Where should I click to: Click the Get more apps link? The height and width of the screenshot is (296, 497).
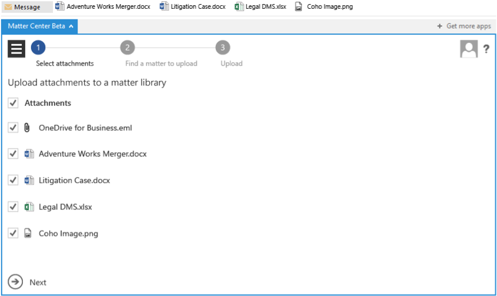click(x=468, y=26)
